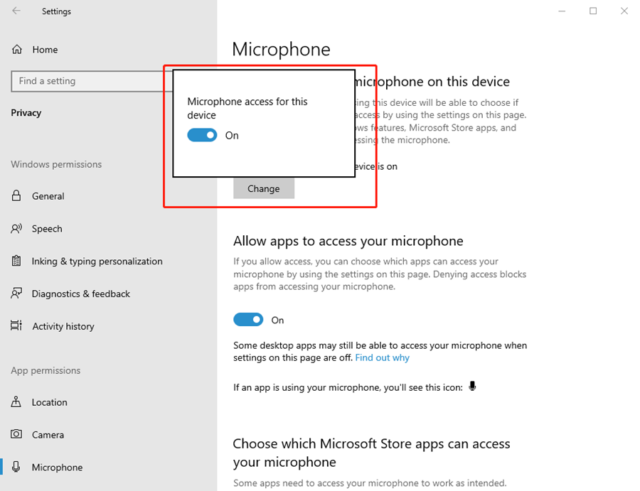This screenshot has height=491, width=640.
Task: Open Diagnostics & feedback settings
Action: click(81, 294)
